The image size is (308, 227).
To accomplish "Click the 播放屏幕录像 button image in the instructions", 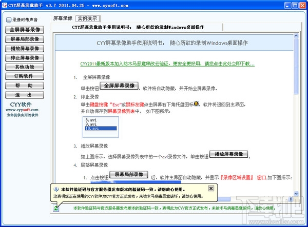I will pos(229,154).
